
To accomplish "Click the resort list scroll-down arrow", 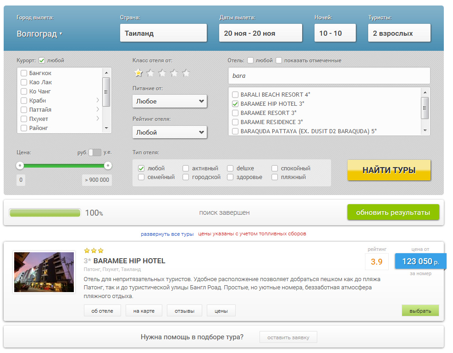I will [106, 128].
